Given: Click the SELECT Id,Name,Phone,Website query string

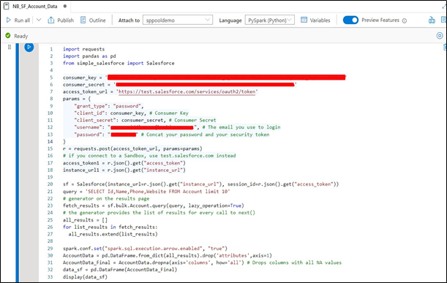Looking at the screenshot, I should pos(158,192).
